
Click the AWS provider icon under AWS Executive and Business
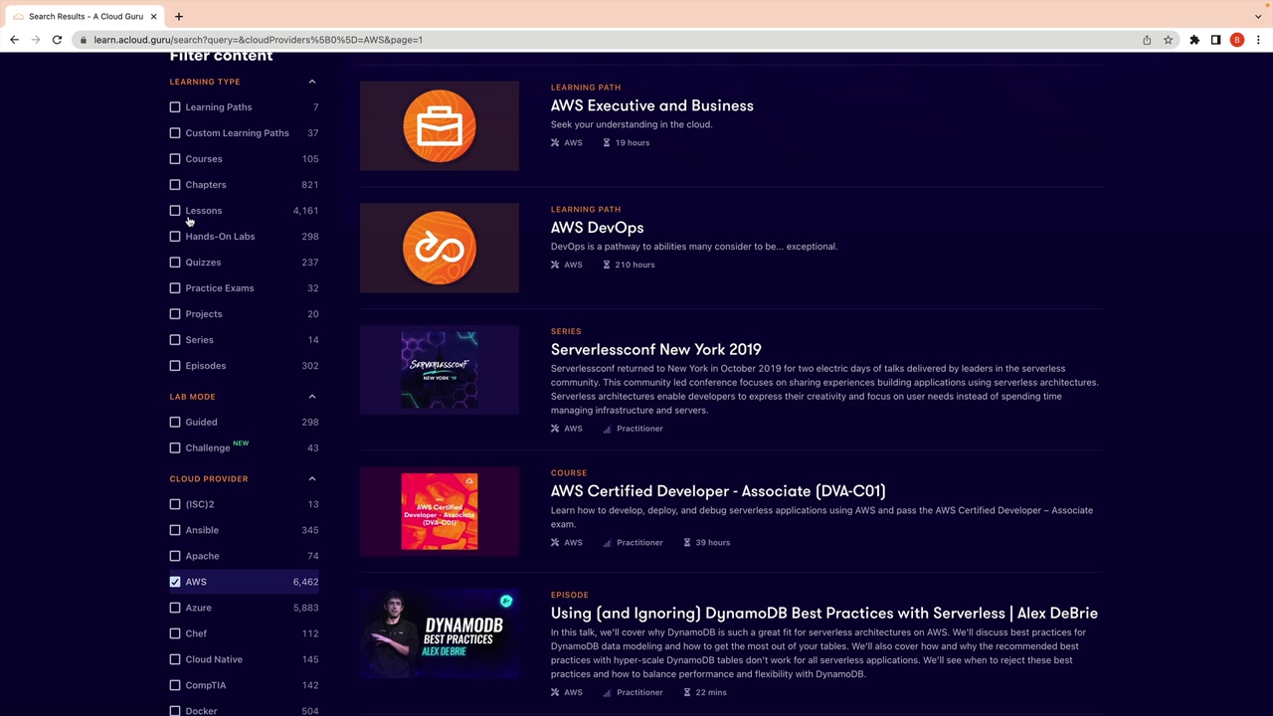555,143
